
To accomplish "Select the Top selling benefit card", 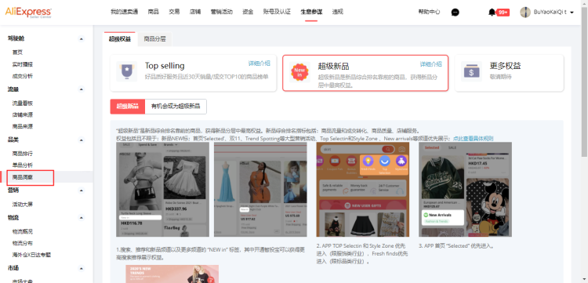I will pyautogui.click(x=194, y=73).
